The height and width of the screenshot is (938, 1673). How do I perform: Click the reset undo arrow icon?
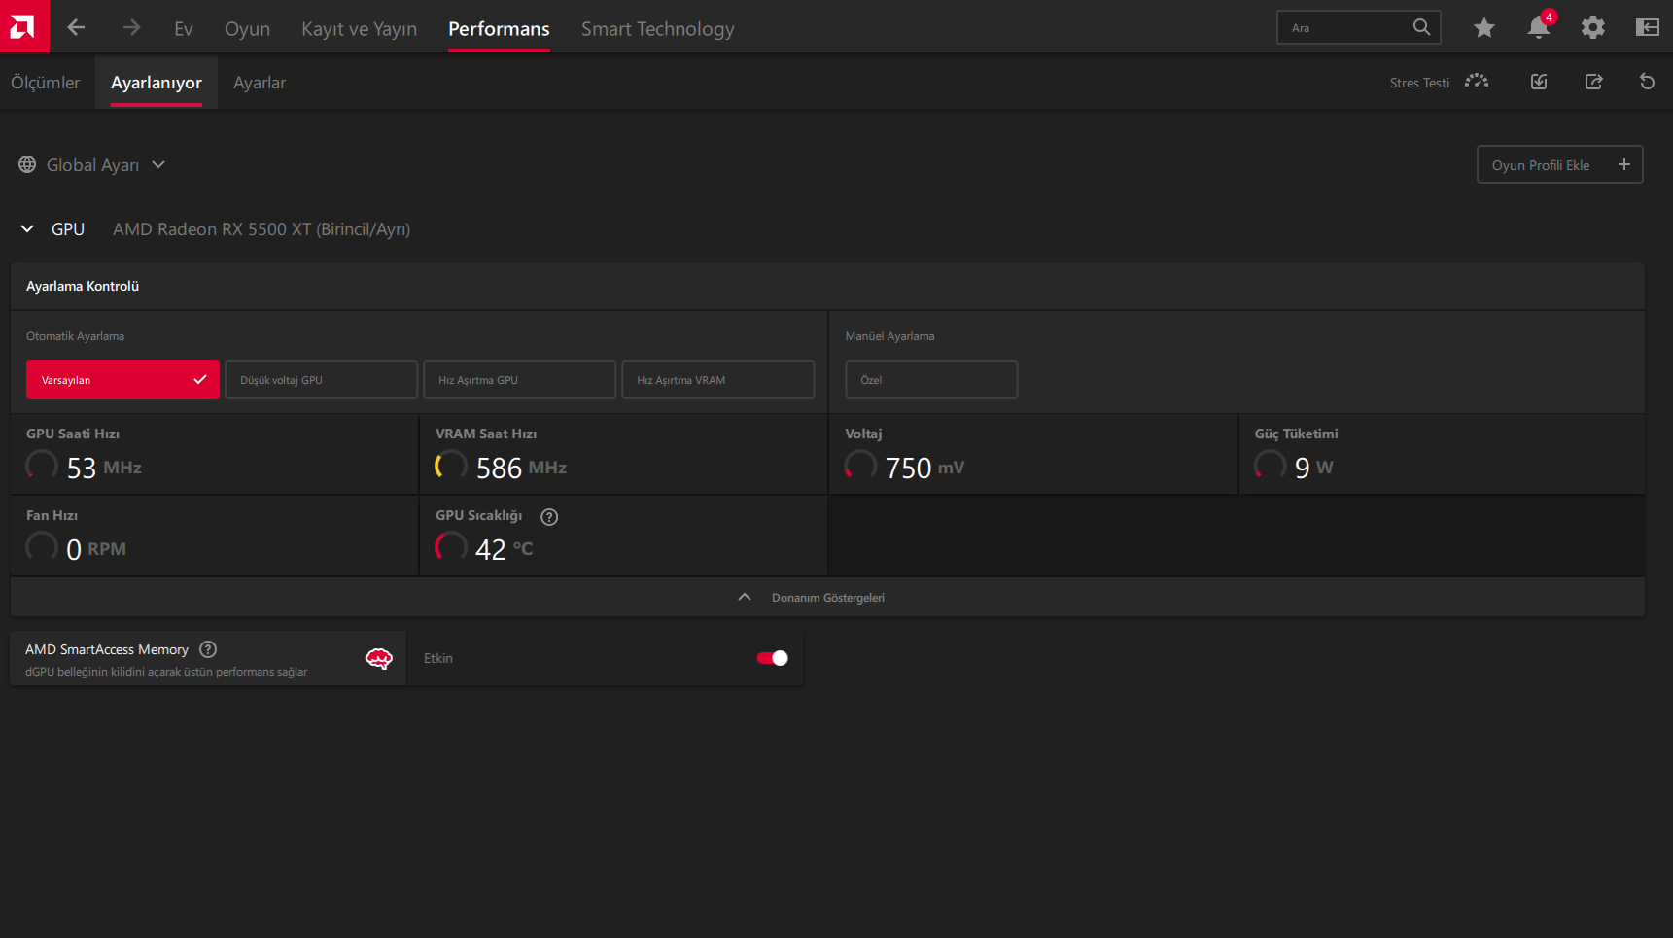coord(1647,82)
